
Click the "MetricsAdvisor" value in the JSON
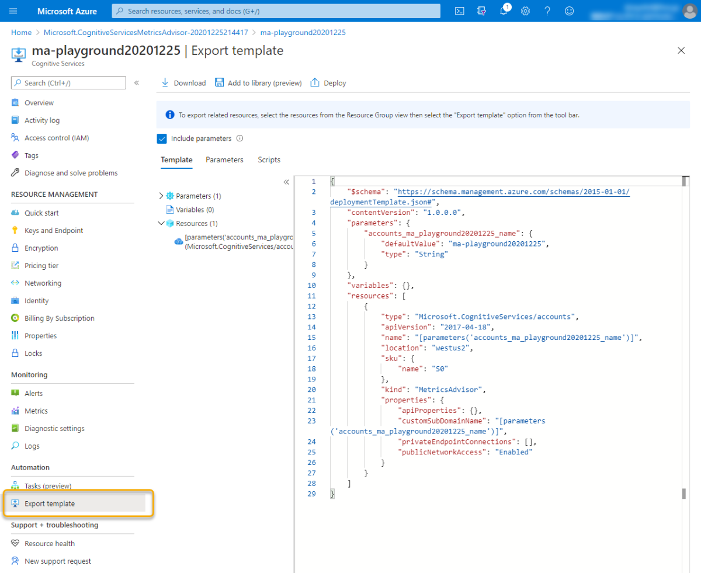tap(450, 390)
